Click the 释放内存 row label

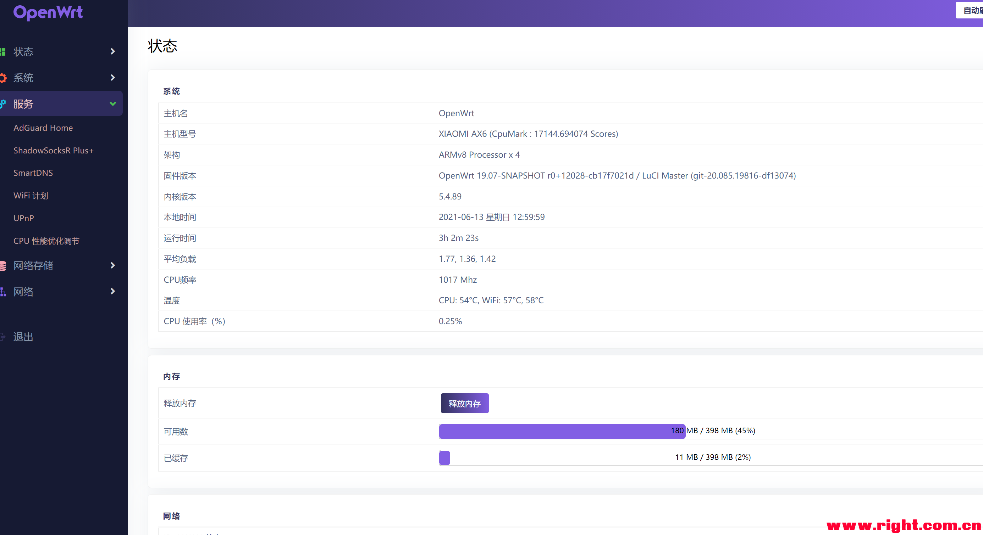coord(180,404)
